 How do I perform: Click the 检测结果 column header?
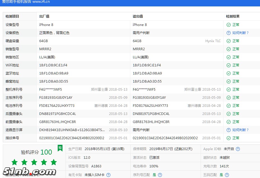[233, 16]
